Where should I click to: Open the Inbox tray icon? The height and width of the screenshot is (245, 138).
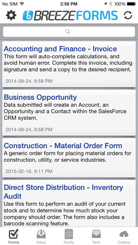tap(41, 234)
